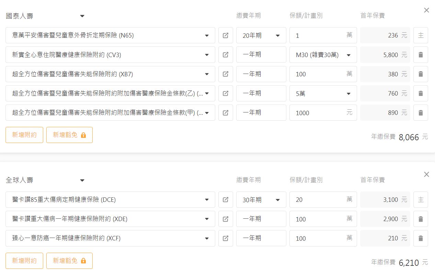Change the 20年期 payment term dropdown
This screenshot has height=272, width=435.
pyautogui.click(x=261, y=35)
